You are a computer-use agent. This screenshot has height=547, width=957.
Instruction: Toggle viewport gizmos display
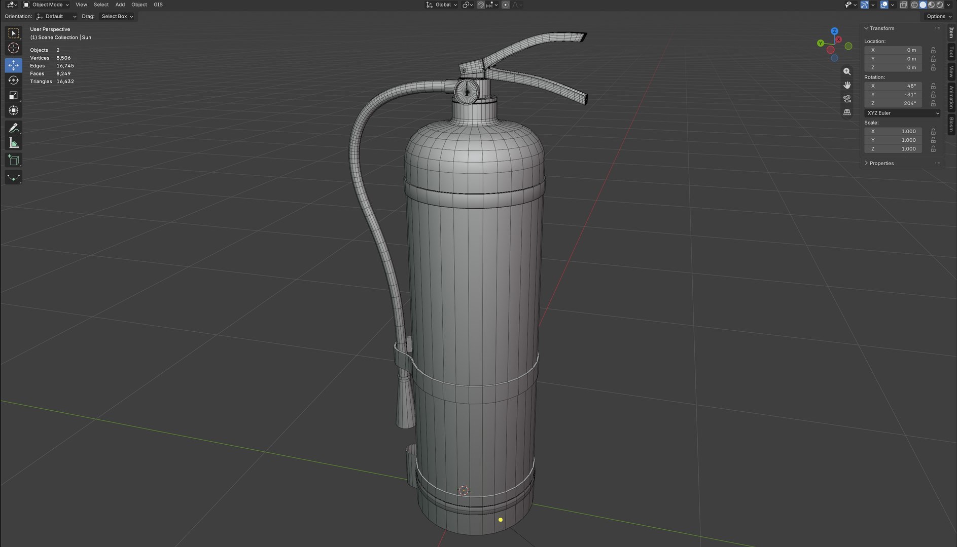(864, 5)
